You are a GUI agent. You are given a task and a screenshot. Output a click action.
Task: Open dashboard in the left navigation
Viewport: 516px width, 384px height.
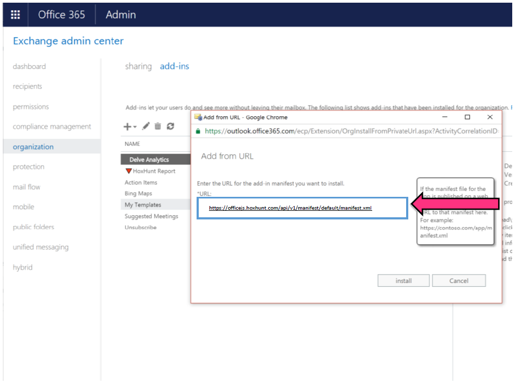pyautogui.click(x=29, y=66)
